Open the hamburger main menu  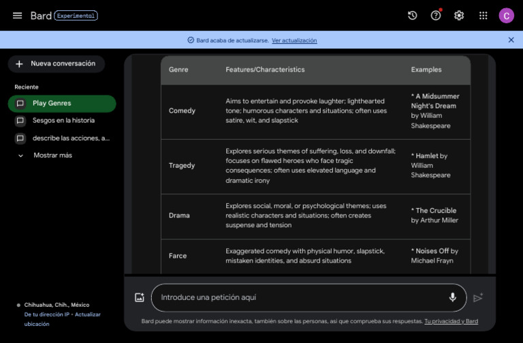[x=17, y=16]
